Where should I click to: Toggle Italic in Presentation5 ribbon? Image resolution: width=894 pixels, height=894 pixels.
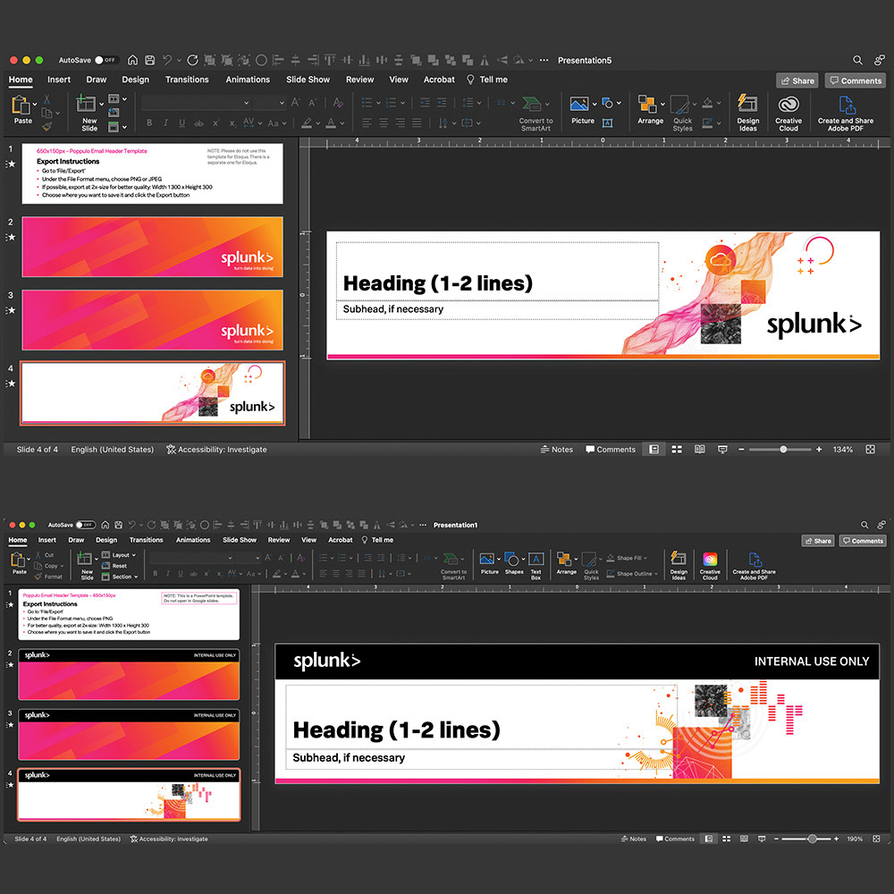[165, 122]
